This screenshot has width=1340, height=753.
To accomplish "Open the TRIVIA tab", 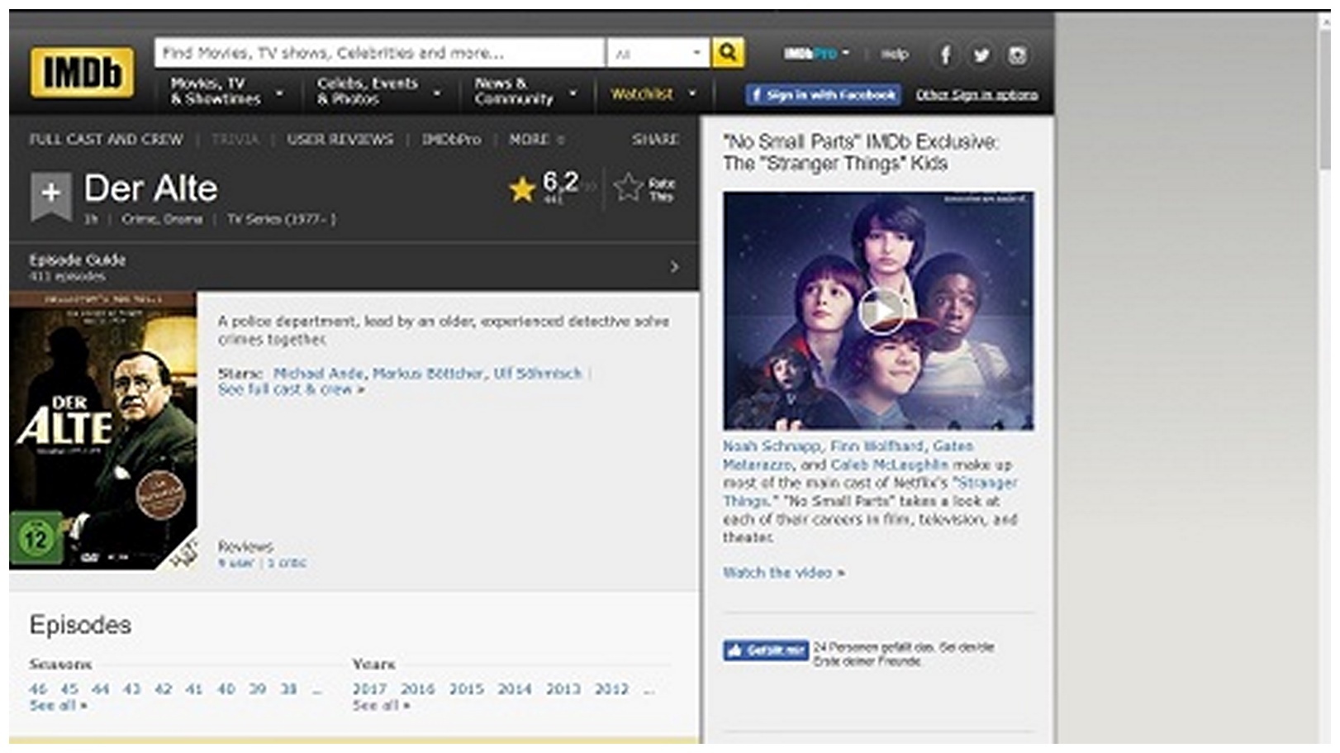I will [x=235, y=140].
